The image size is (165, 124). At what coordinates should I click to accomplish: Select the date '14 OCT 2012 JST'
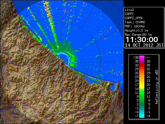click(x=144, y=45)
